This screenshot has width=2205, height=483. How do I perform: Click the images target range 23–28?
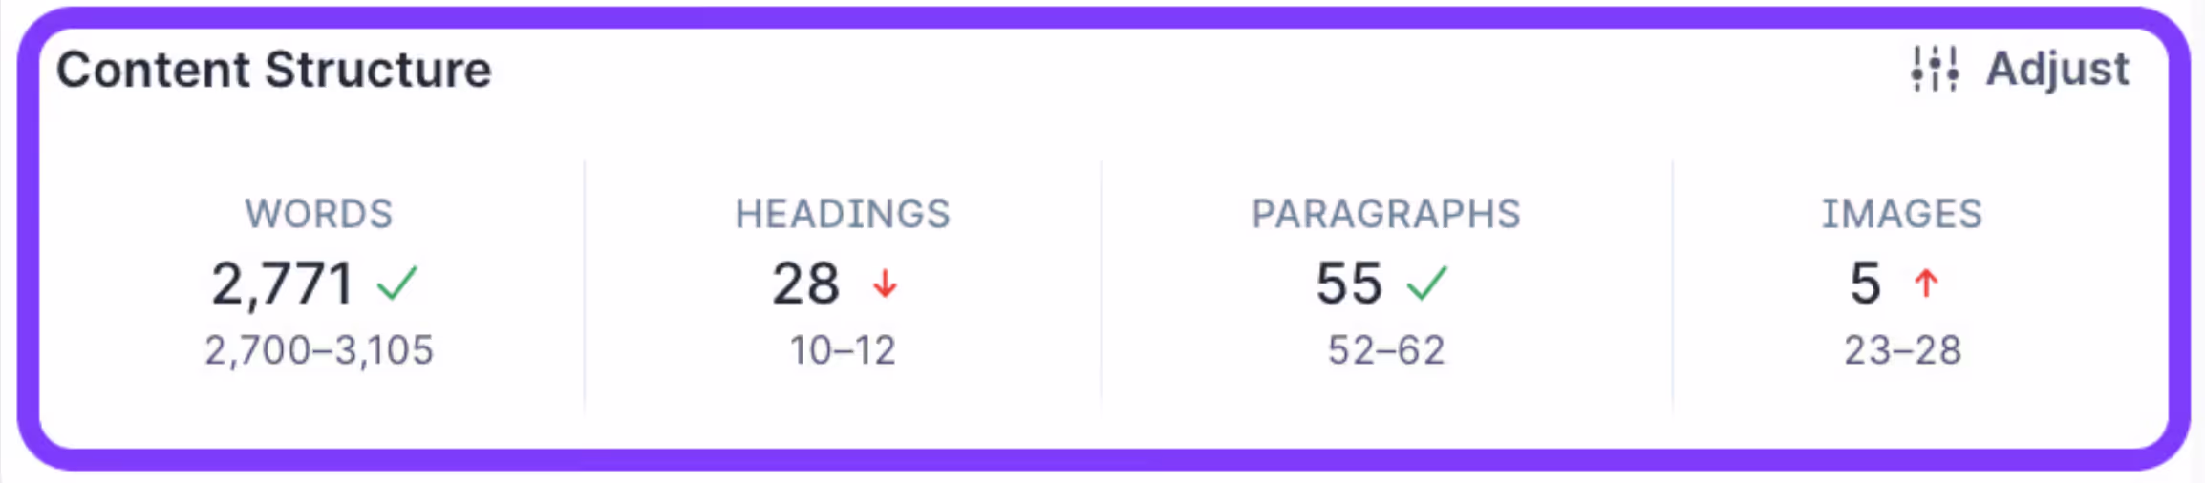(x=1902, y=350)
